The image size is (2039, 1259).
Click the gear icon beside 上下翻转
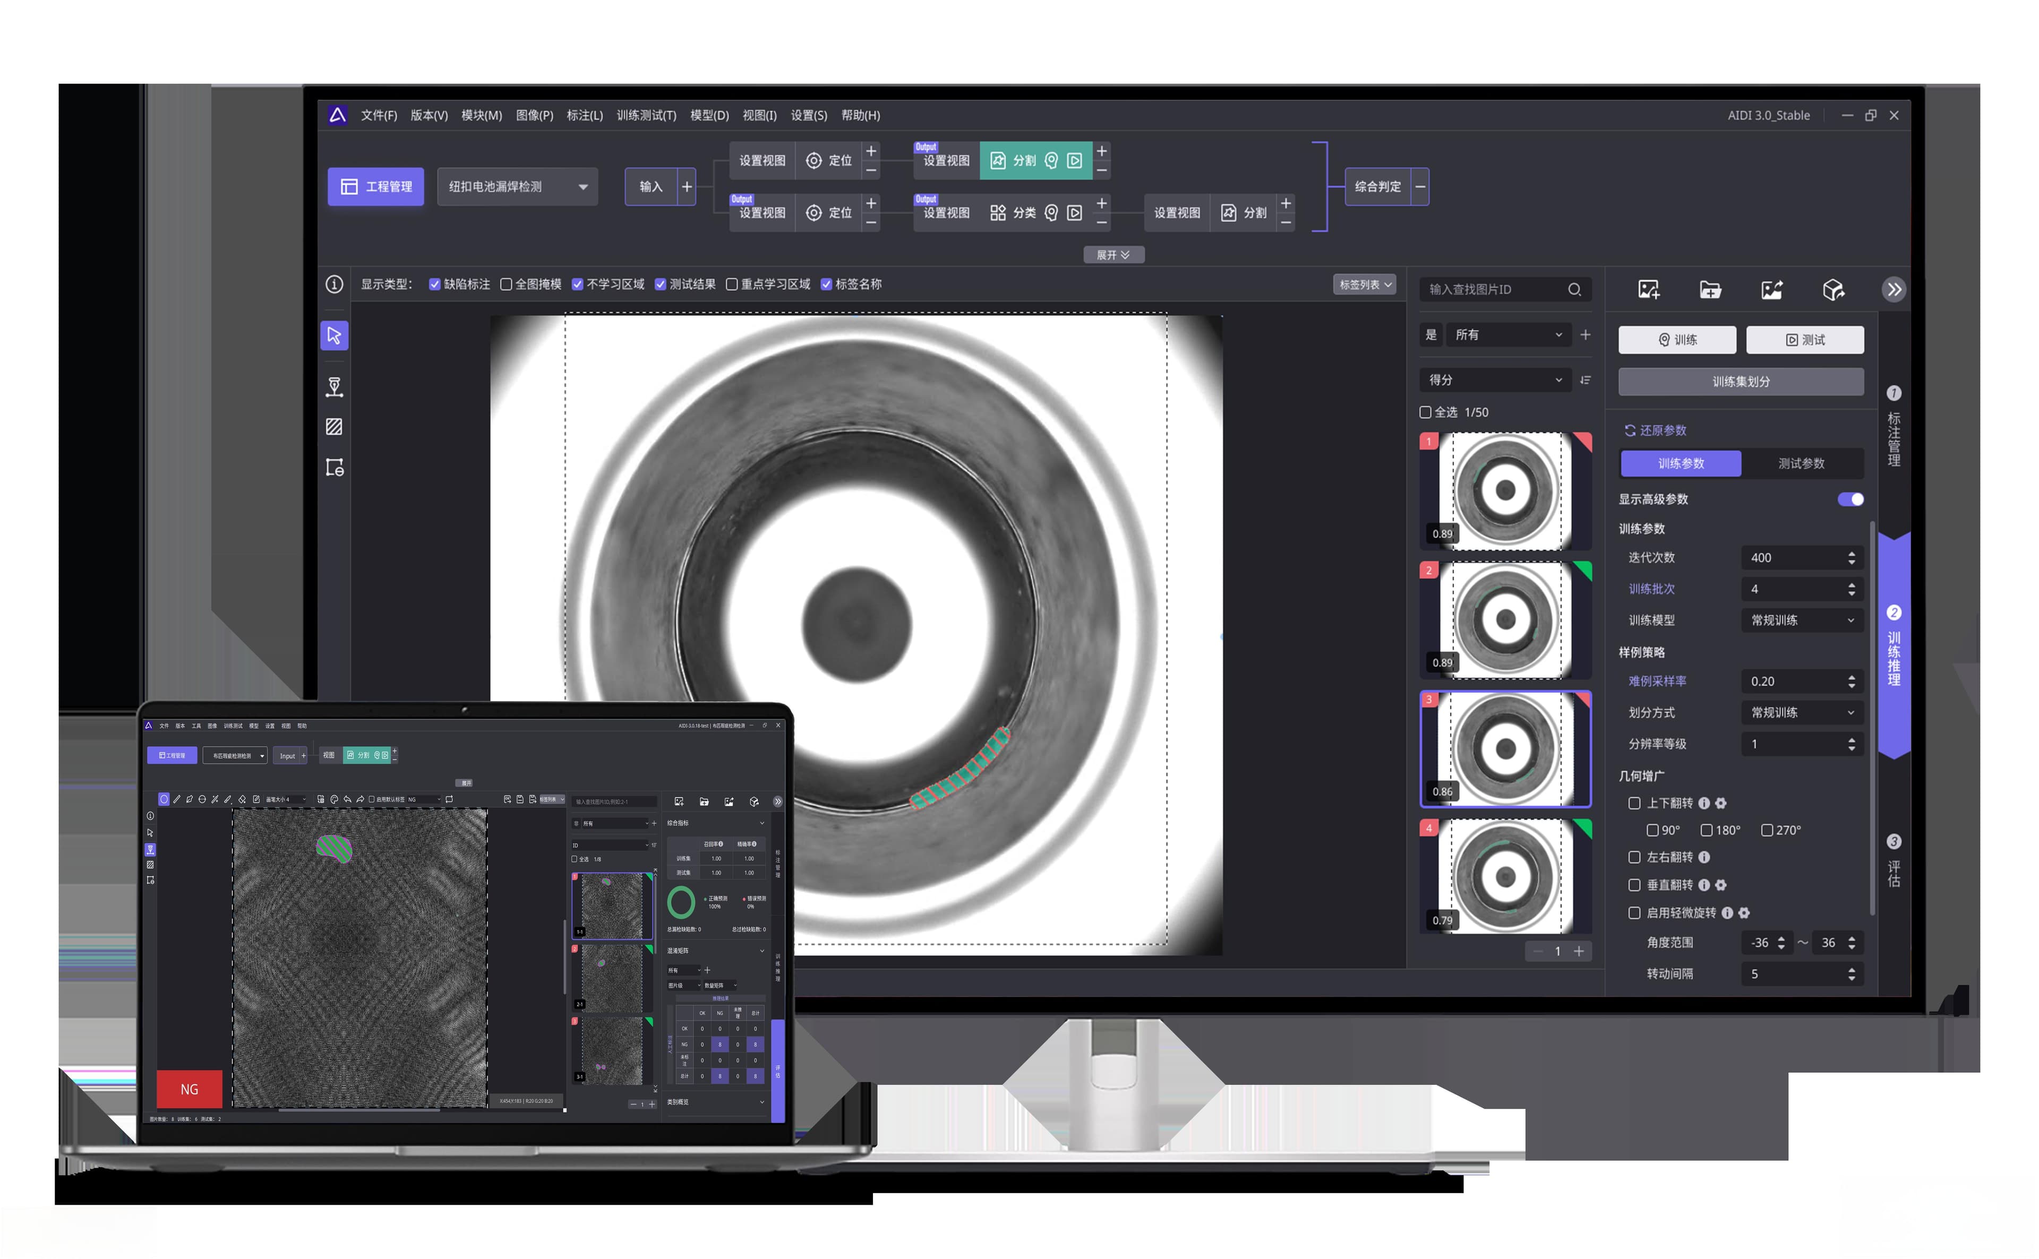(x=1721, y=804)
